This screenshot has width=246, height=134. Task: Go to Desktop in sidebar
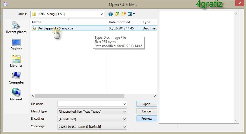pos(16,45)
